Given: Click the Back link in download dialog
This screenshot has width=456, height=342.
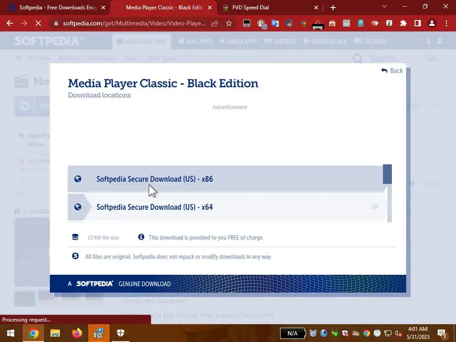Looking at the screenshot, I should [x=392, y=71].
